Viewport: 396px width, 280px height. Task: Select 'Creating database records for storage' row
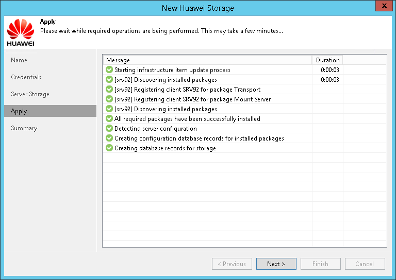[x=244, y=148]
